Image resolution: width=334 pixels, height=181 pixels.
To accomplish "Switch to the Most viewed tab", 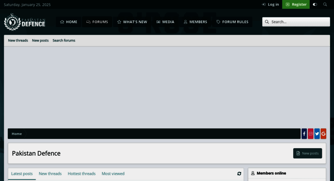I will [x=113, y=174].
